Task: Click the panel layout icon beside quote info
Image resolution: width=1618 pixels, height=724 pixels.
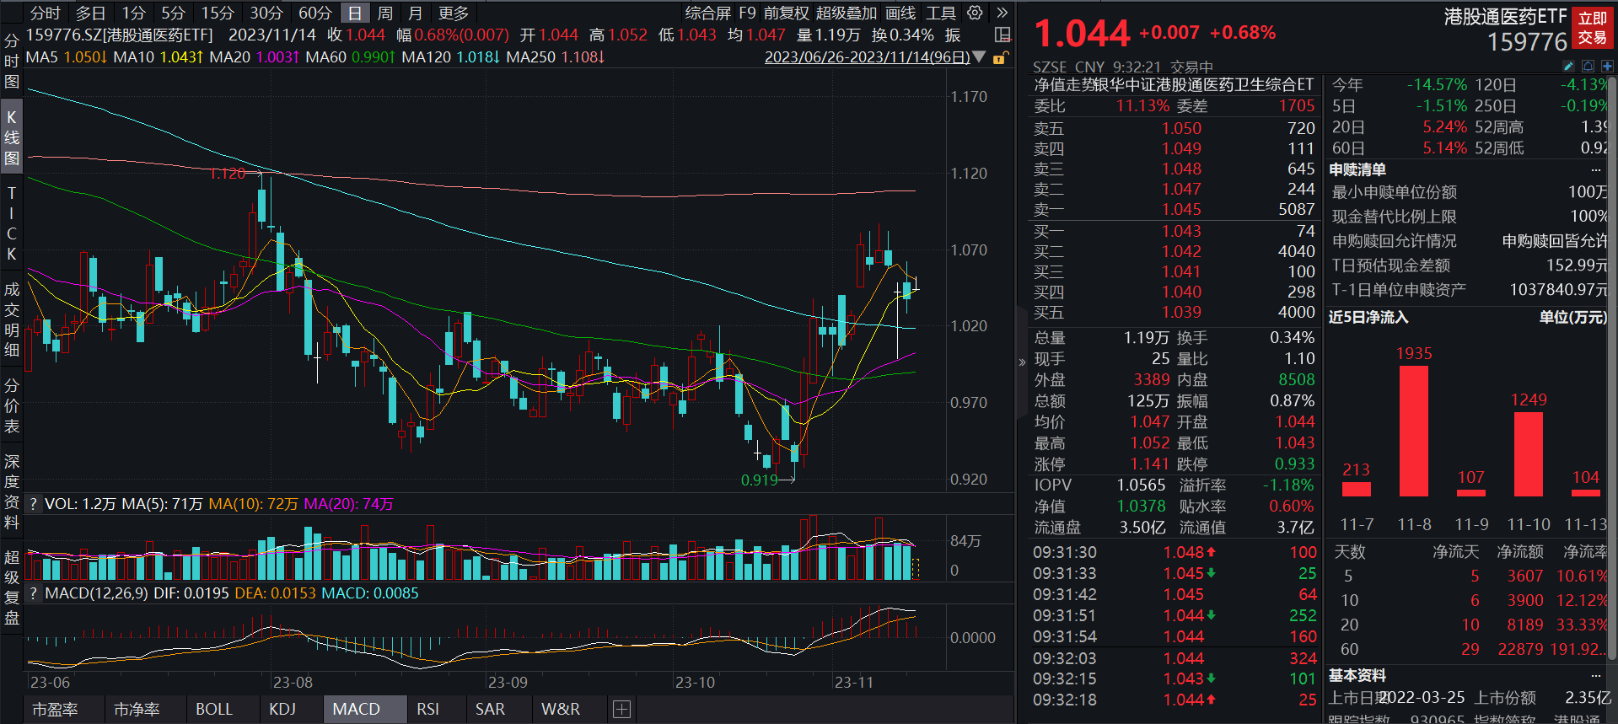Action: pos(1003,35)
